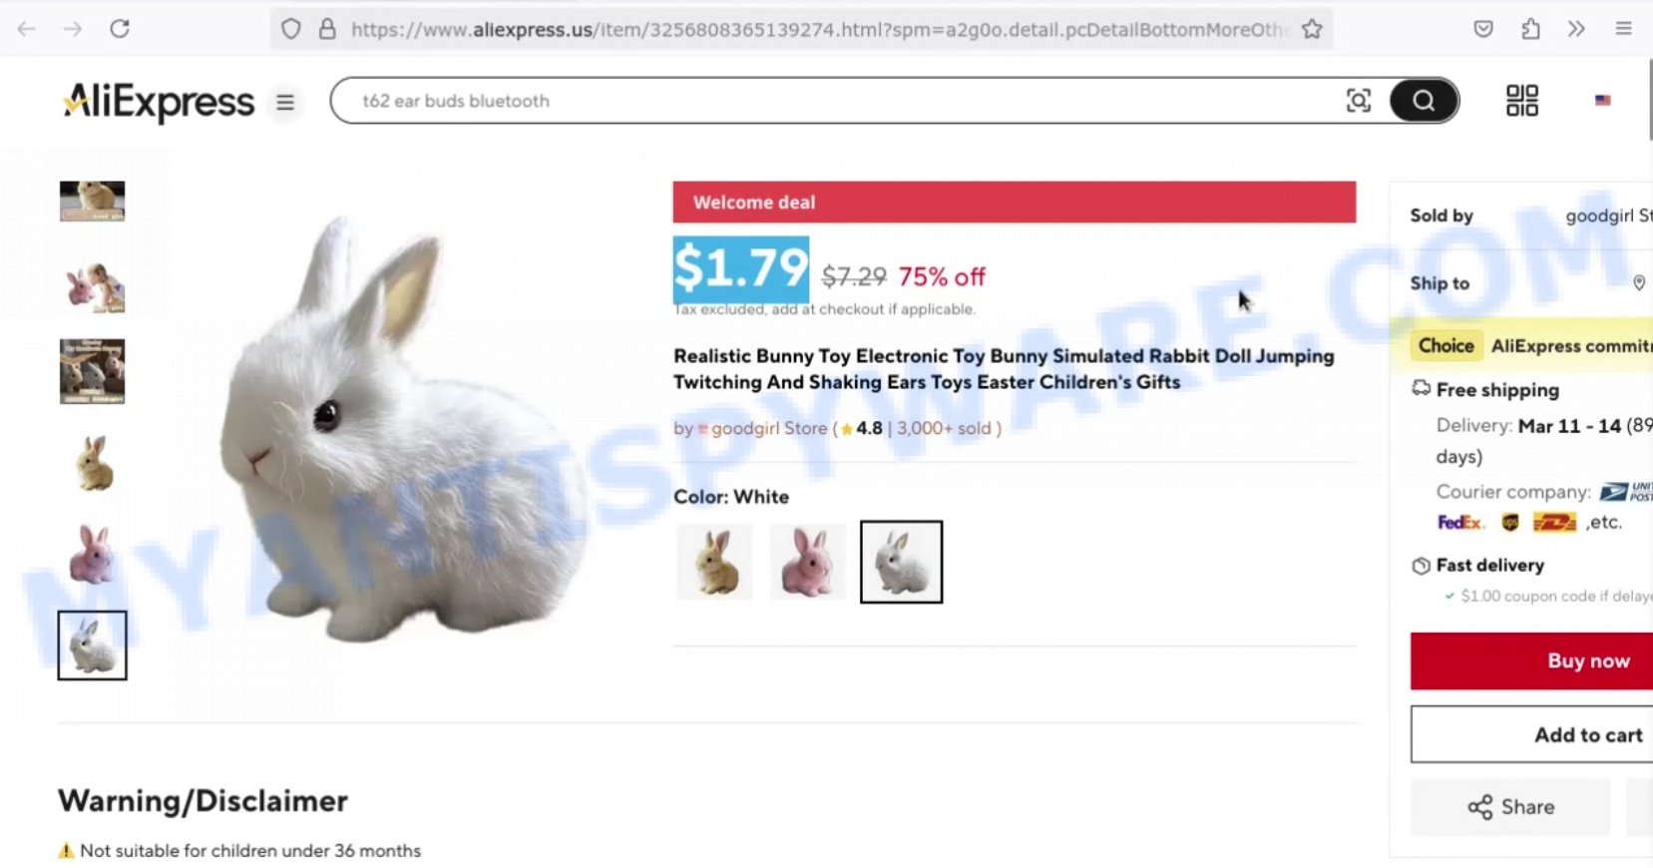Add the bunny toy to cart
The width and height of the screenshot is (1653, 868).
click(1532, 734)
